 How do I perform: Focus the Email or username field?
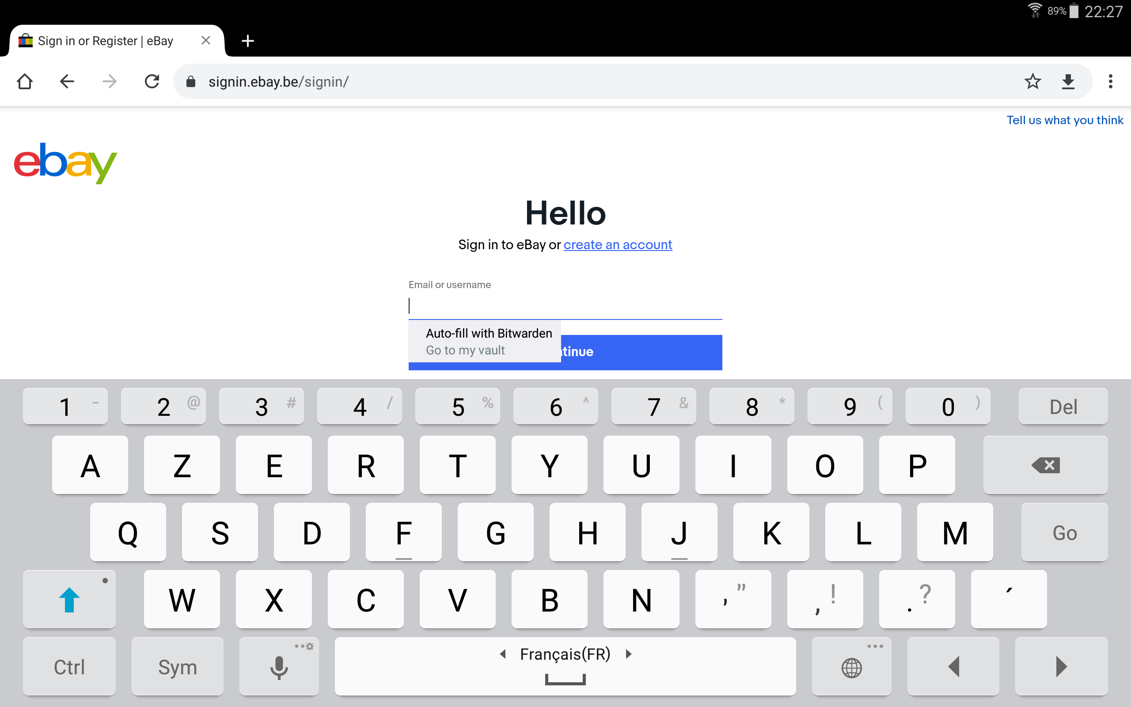point(565,306)
